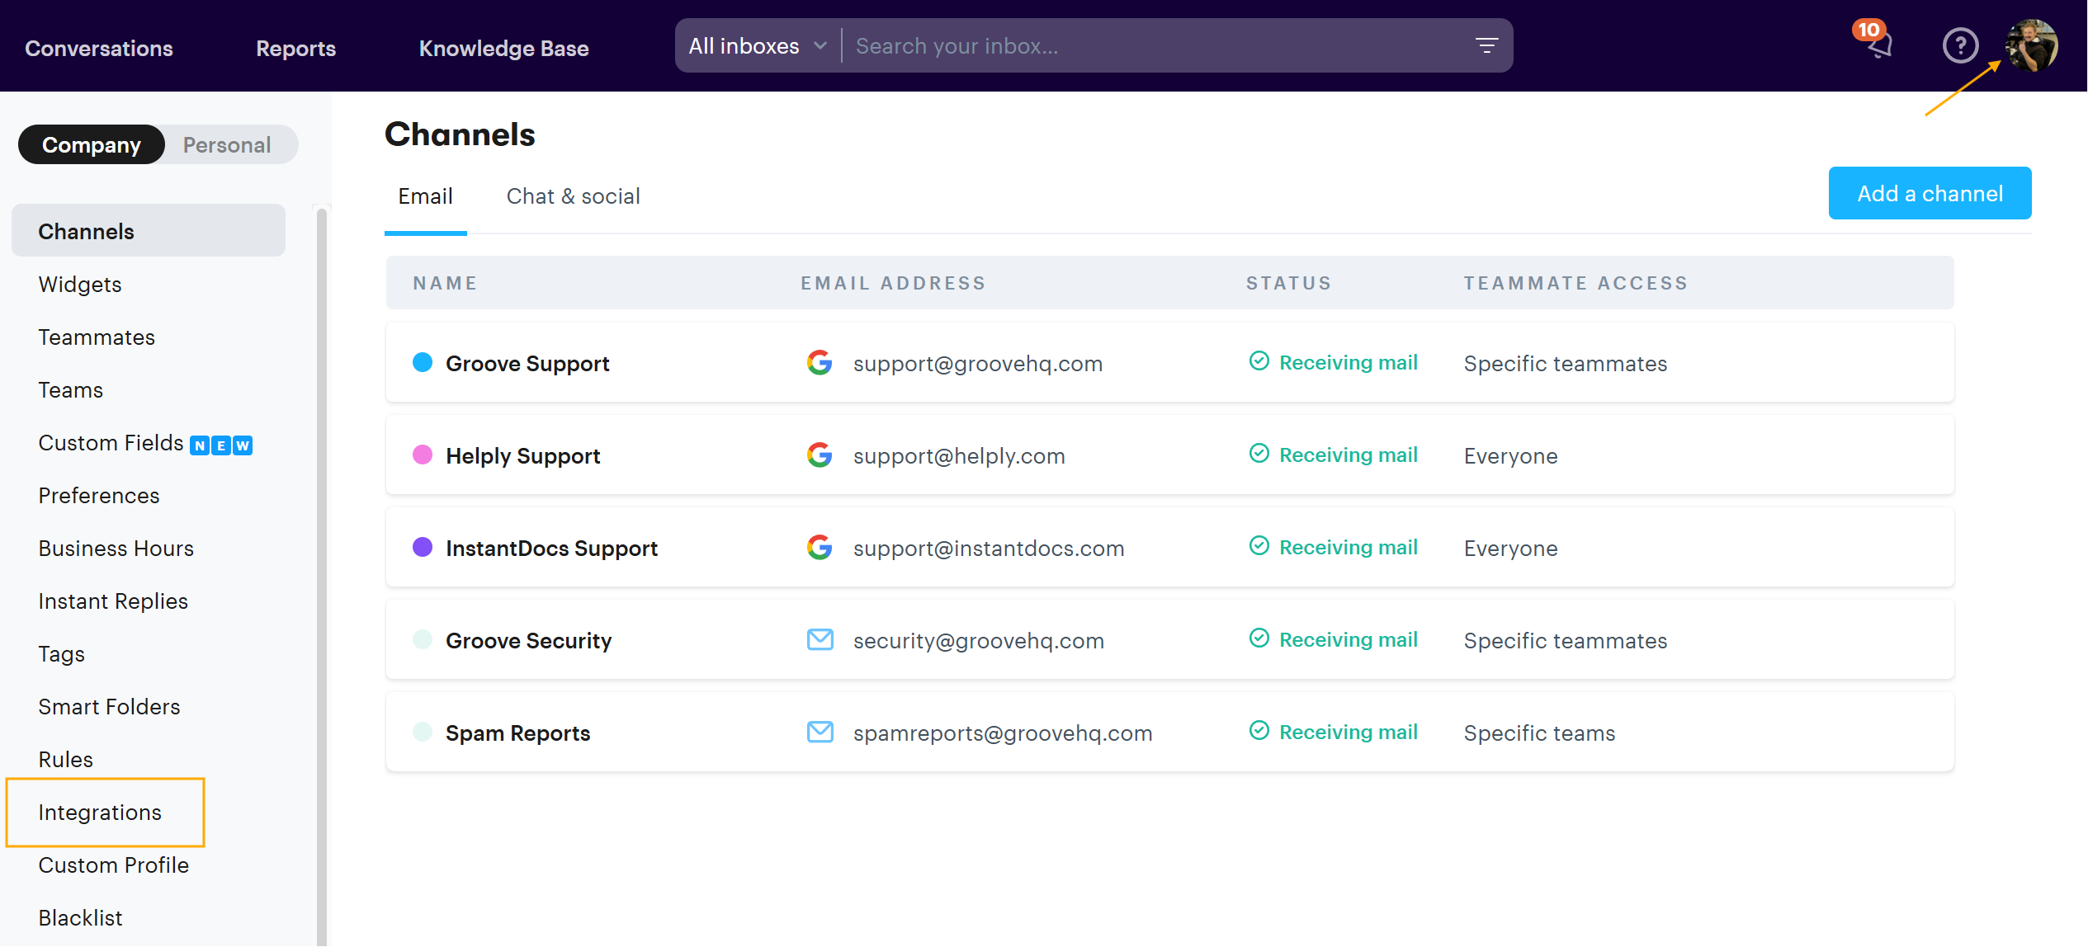Click the InstantDocs Support purple color dot
This screenshot has height=947, width=2088.
pos(423,547)
